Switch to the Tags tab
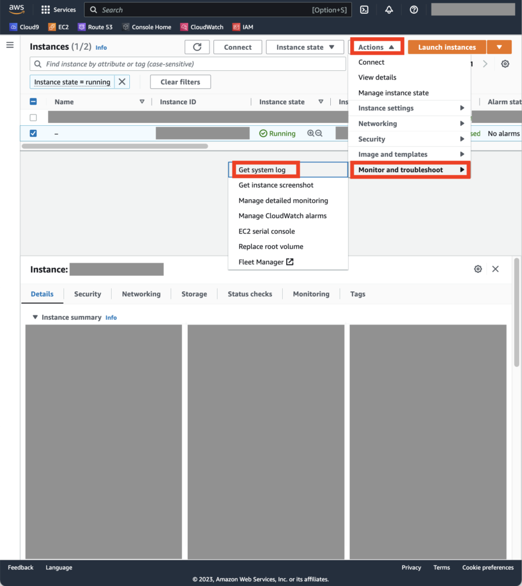 (x=358, y=294)
